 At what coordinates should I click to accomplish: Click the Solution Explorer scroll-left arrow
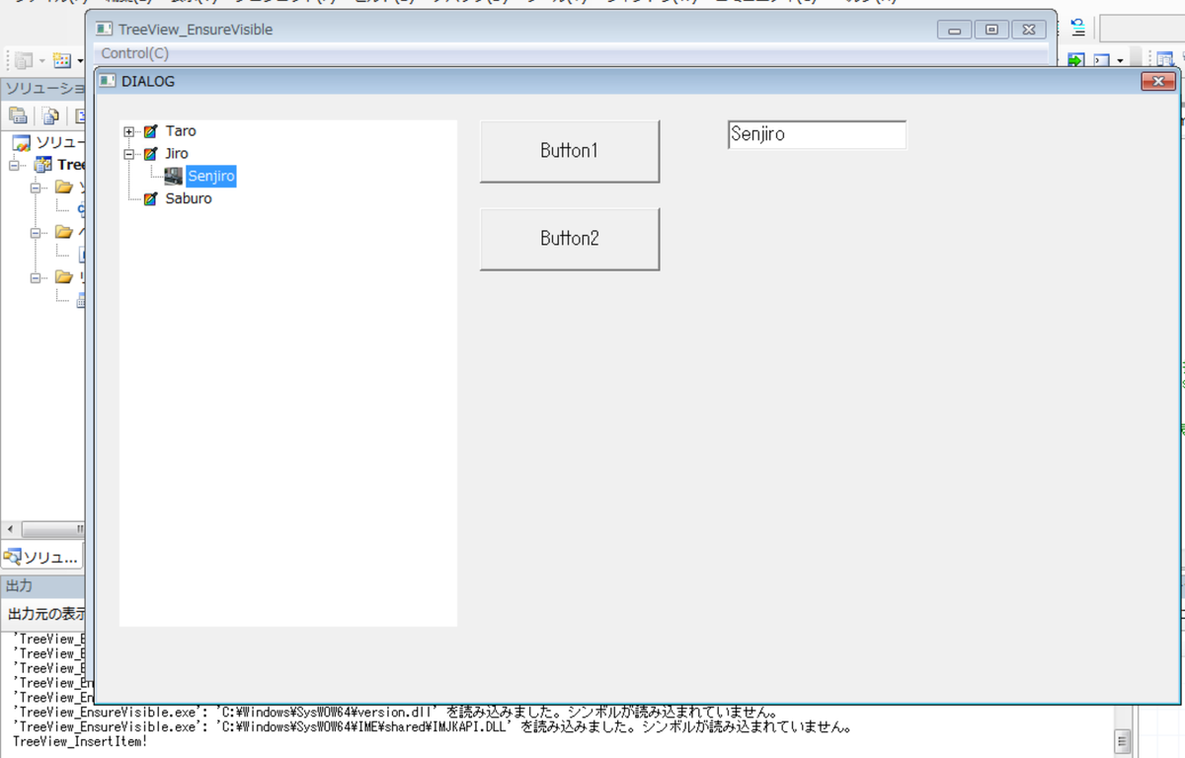(9, 529)
